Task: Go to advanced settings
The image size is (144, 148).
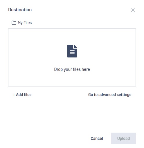Action: tap(110, 95)
